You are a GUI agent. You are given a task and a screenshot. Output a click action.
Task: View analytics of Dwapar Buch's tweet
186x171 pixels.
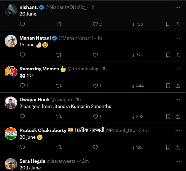click(x=136, y=116)
